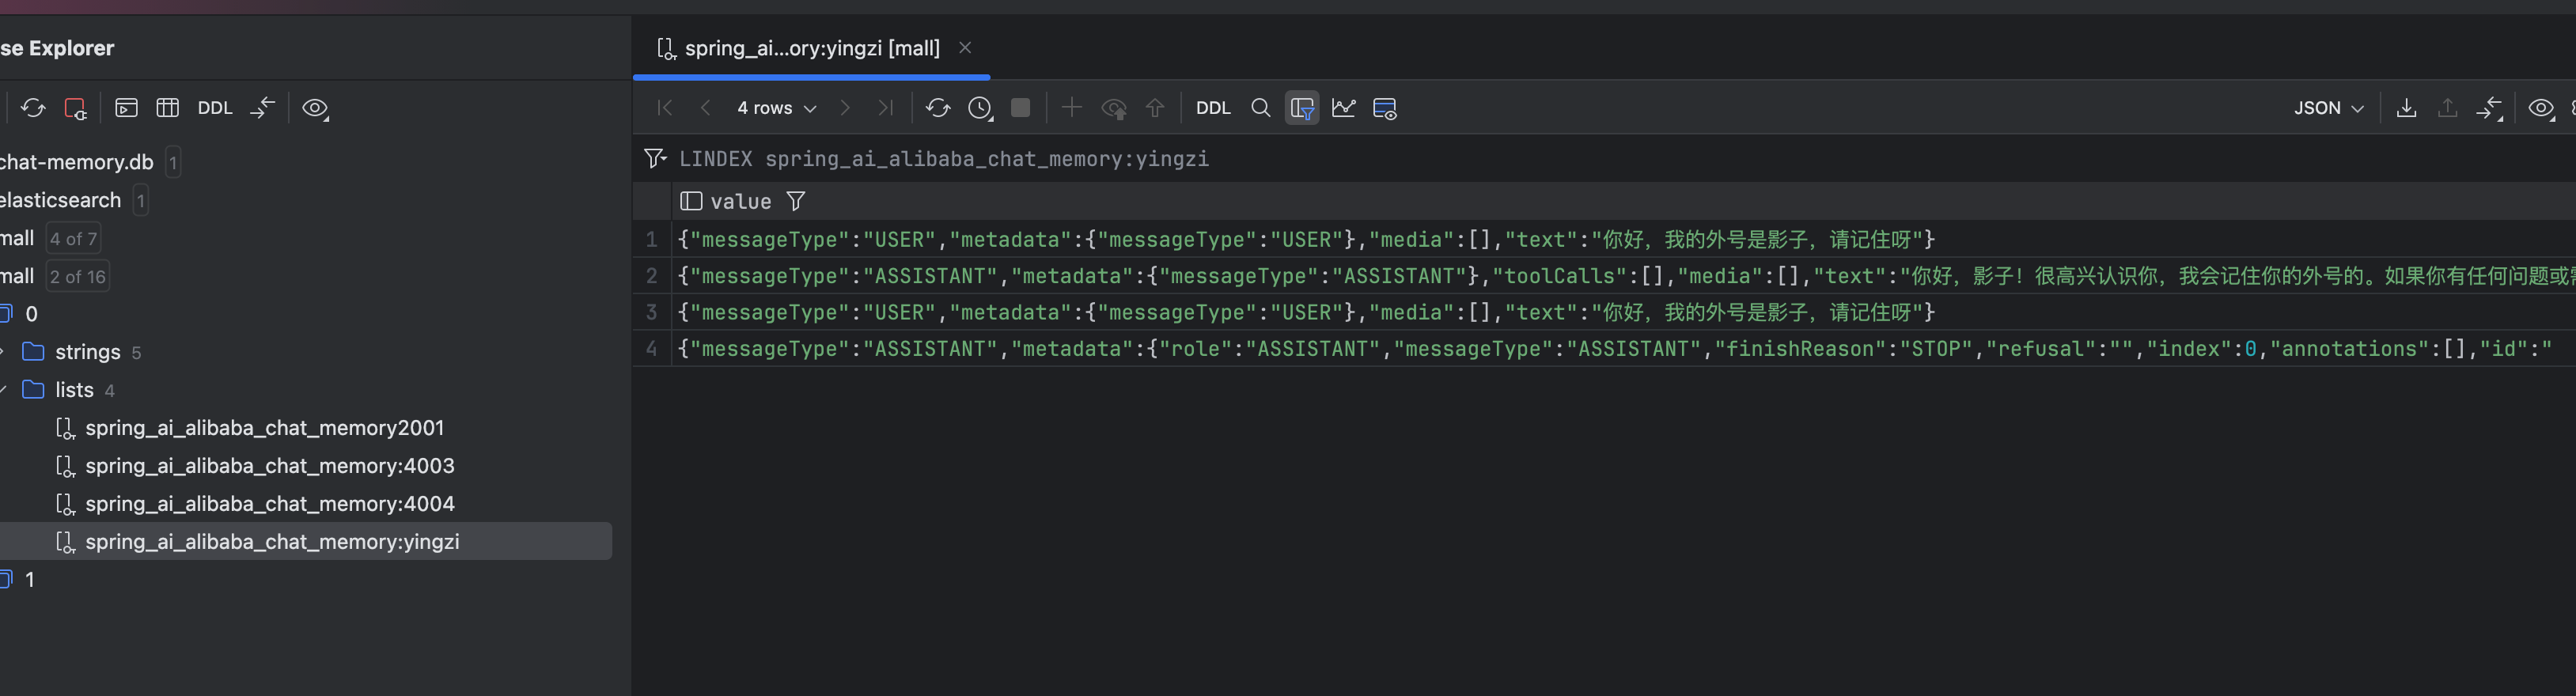Go to first page of rows
The width and height of the screenshot is (2576, 696).
665,108
